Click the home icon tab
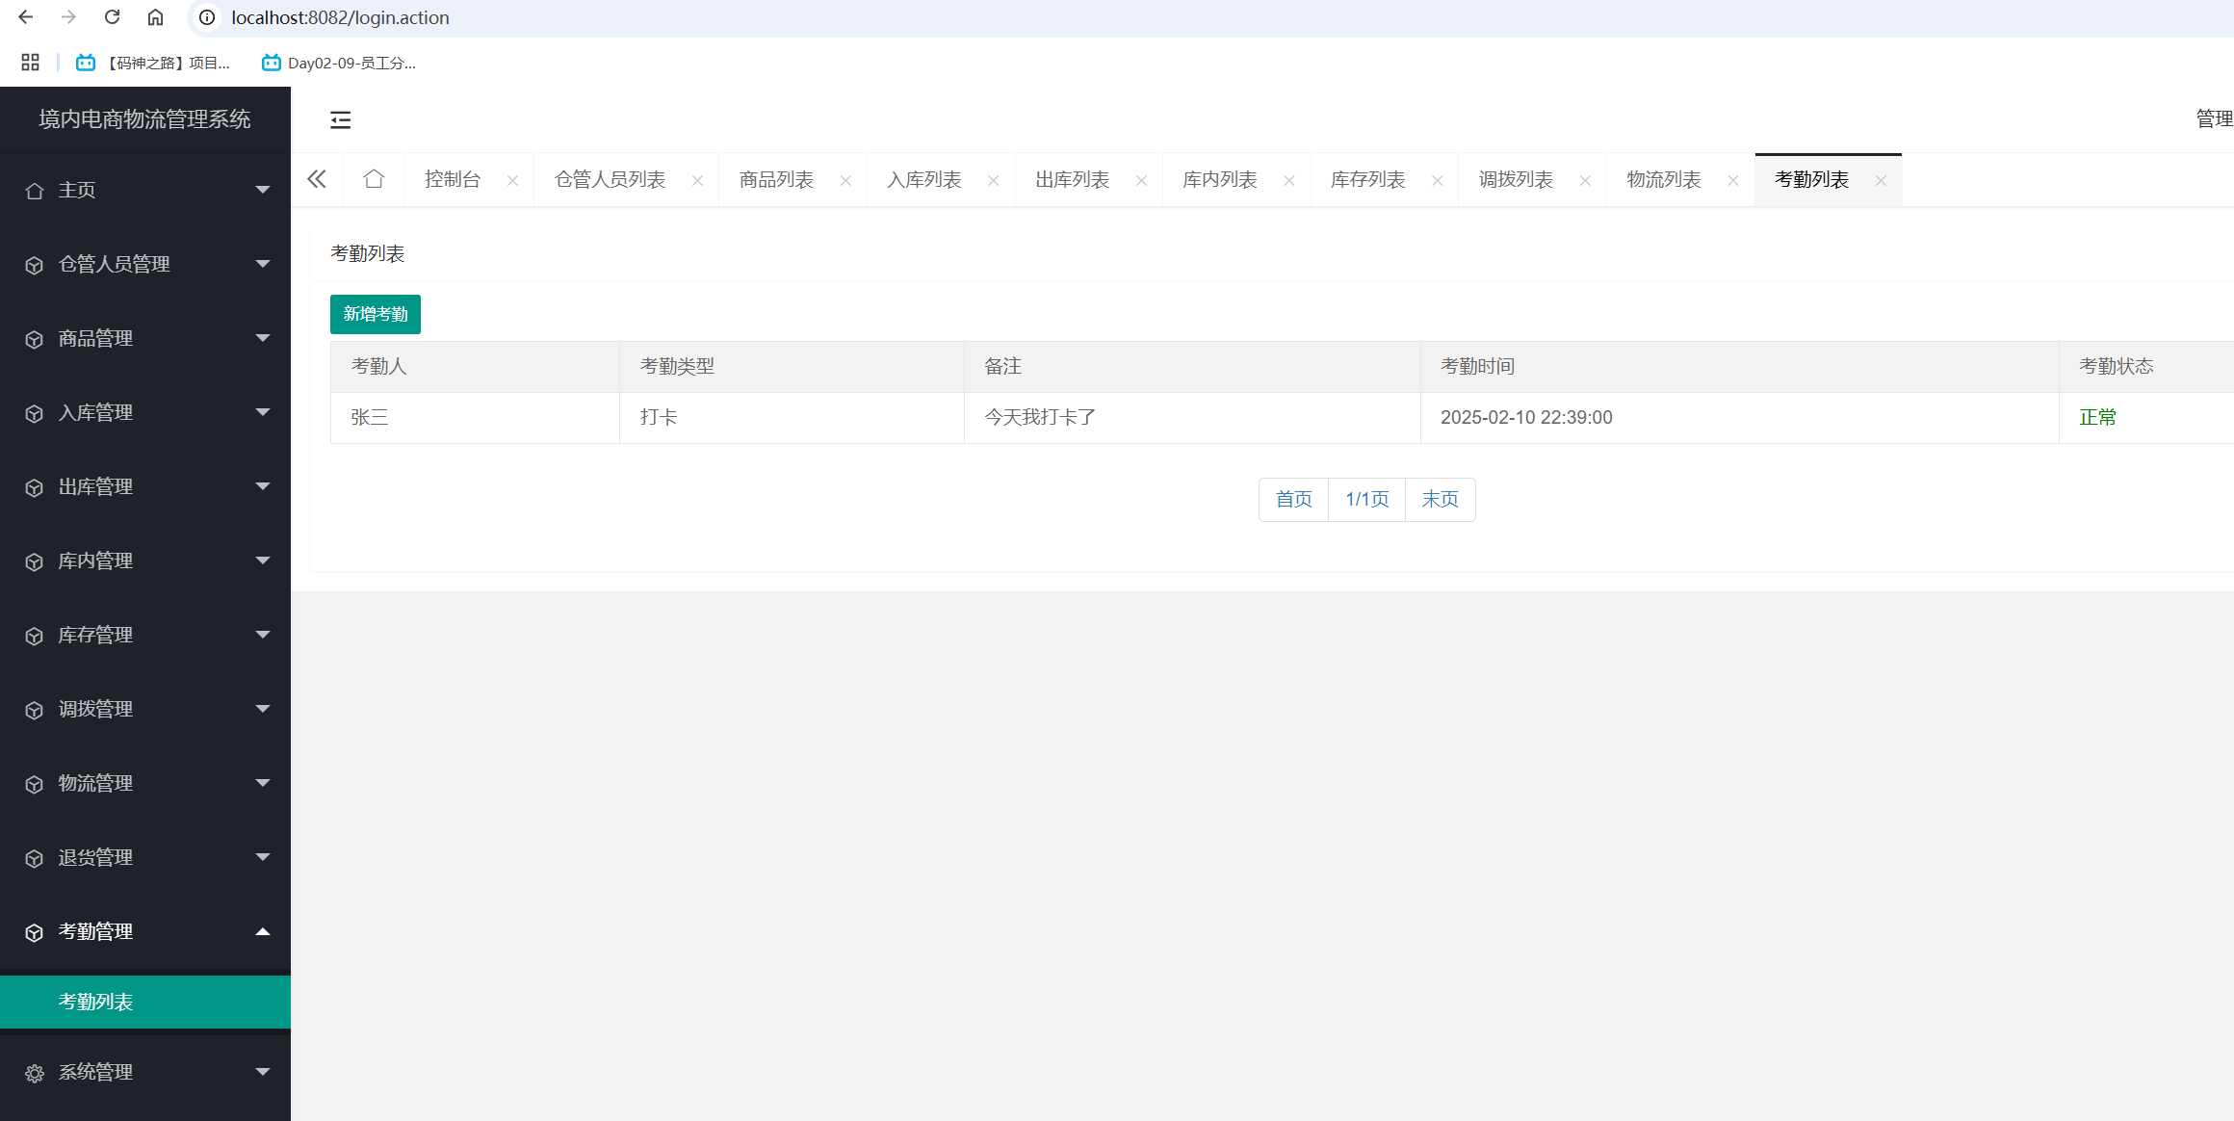The image size is (2234, 1121). (x=374, y=179)
